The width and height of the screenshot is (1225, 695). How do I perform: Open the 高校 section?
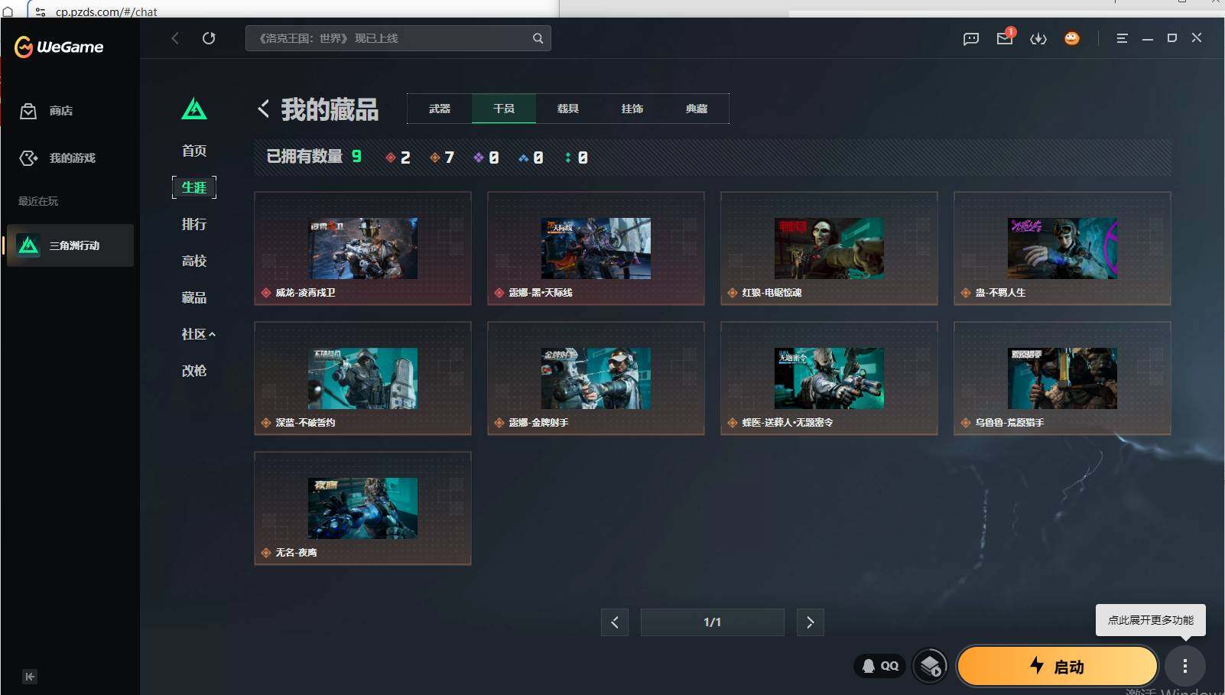pos(194,261)
